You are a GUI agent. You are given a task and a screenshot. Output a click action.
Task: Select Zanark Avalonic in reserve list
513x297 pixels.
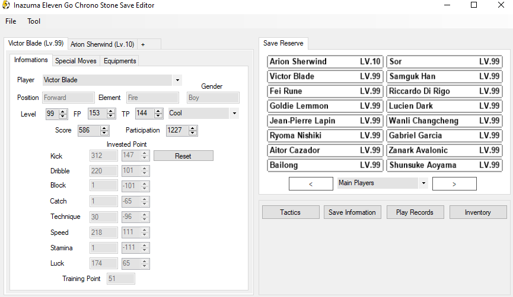[x=444, y=150]
